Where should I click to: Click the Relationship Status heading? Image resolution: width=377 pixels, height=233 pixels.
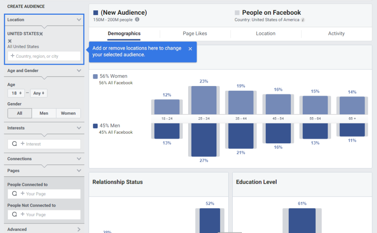(x=117, y=182)
